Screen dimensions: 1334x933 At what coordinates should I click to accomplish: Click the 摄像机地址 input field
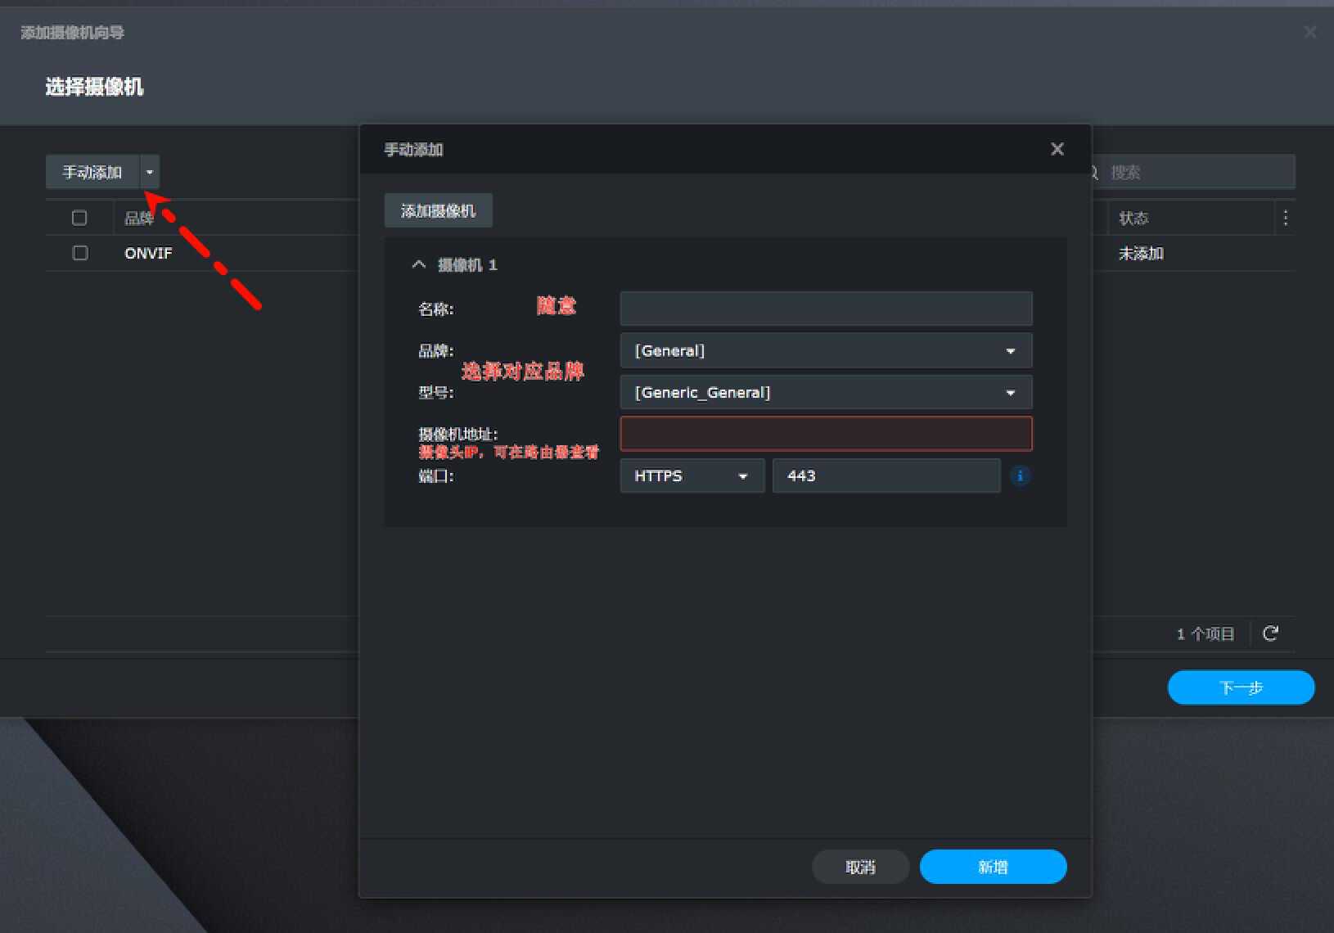click(825, 434)
